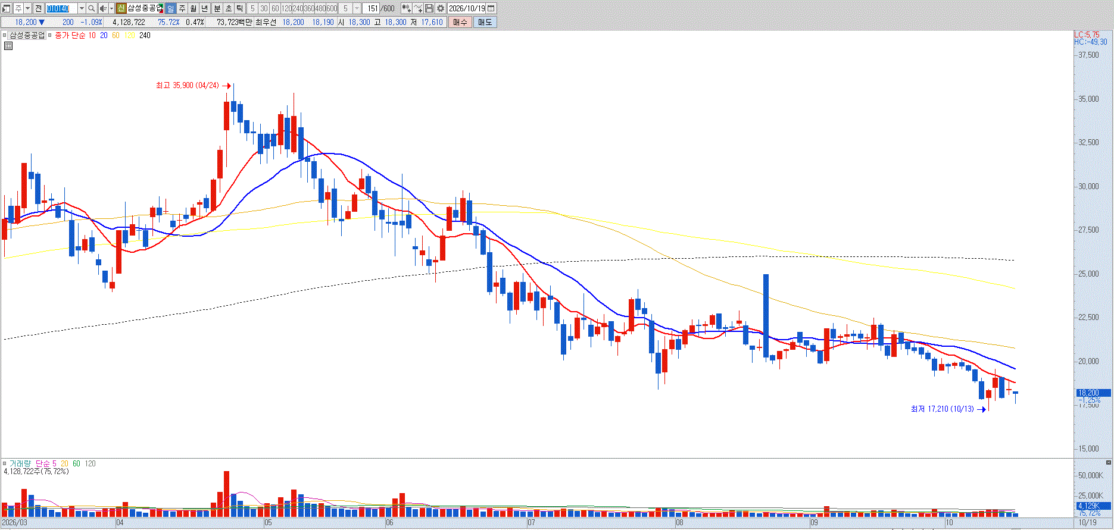Viewport: 1114px width, 530px height.
Task: Click the speaker sound icon
Action: pos(103,8)
